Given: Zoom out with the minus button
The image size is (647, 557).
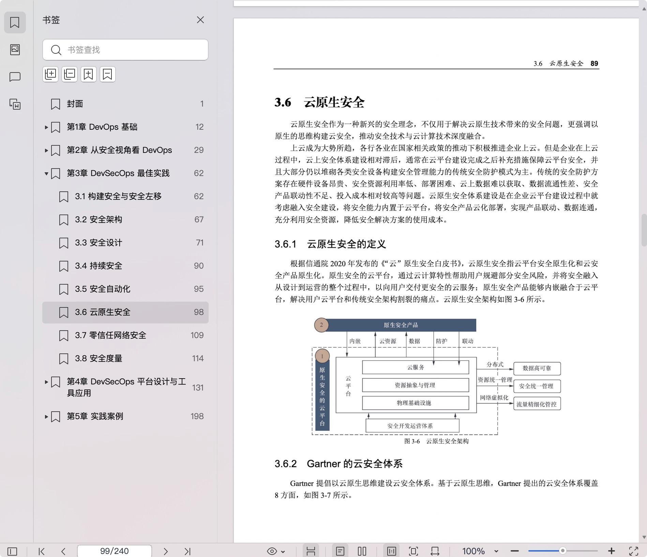Looking at the screenshot, I should (515, 551).
